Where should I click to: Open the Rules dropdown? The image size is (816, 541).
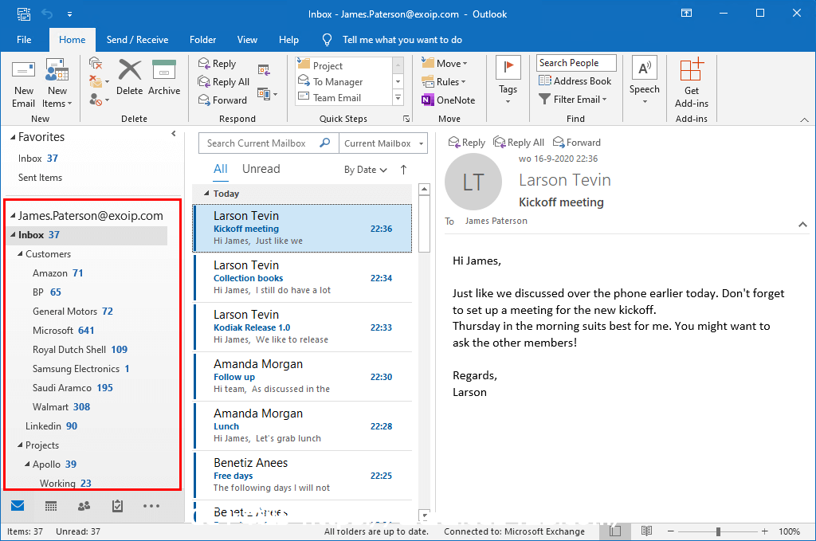pyautogui.click(x=444, y=82)
